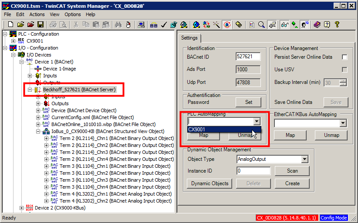Open the View menu
The height and width of the screenshot is (223, 358).
point(54,14)
